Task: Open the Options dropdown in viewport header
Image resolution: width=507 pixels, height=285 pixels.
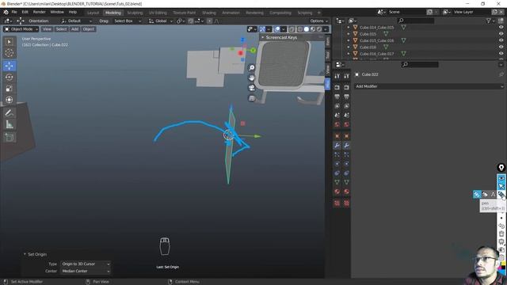Action: click(x=318, y=21)
